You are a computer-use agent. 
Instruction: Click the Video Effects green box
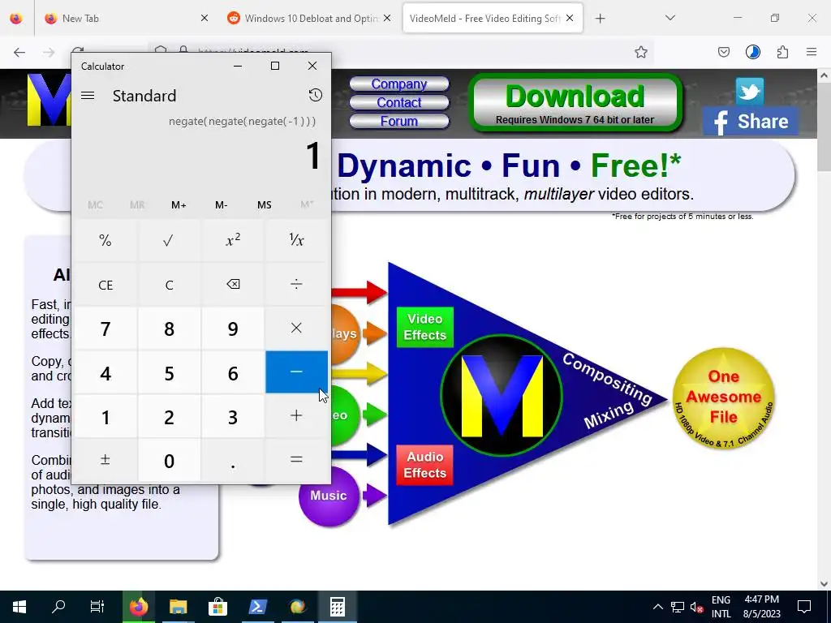tap(425, 327)
